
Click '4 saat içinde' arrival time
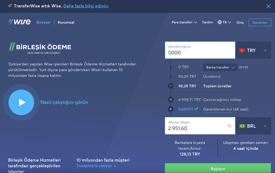point(246,149)
